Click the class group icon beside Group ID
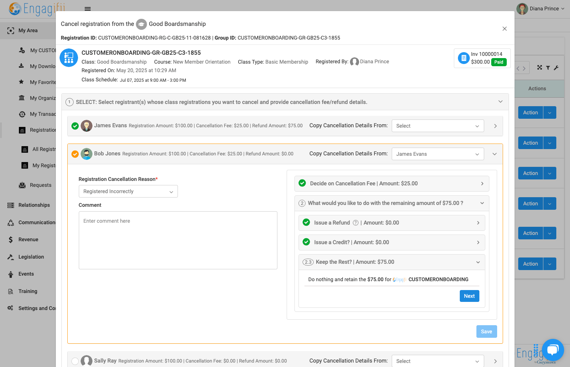 click(x=69, y=58)
